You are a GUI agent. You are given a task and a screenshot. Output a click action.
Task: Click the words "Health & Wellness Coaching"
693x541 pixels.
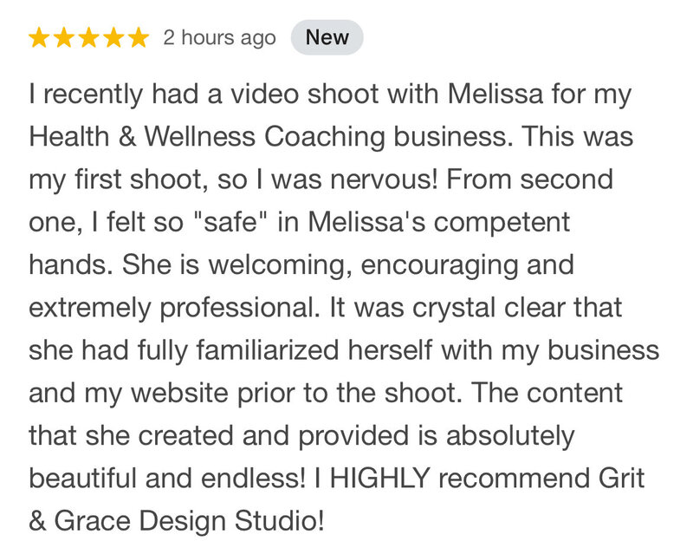click(207, 136)
